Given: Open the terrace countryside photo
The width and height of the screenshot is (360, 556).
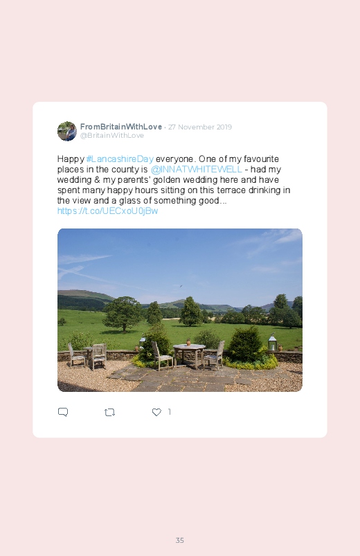Looking at the screenshot, I should click(180, 310).
